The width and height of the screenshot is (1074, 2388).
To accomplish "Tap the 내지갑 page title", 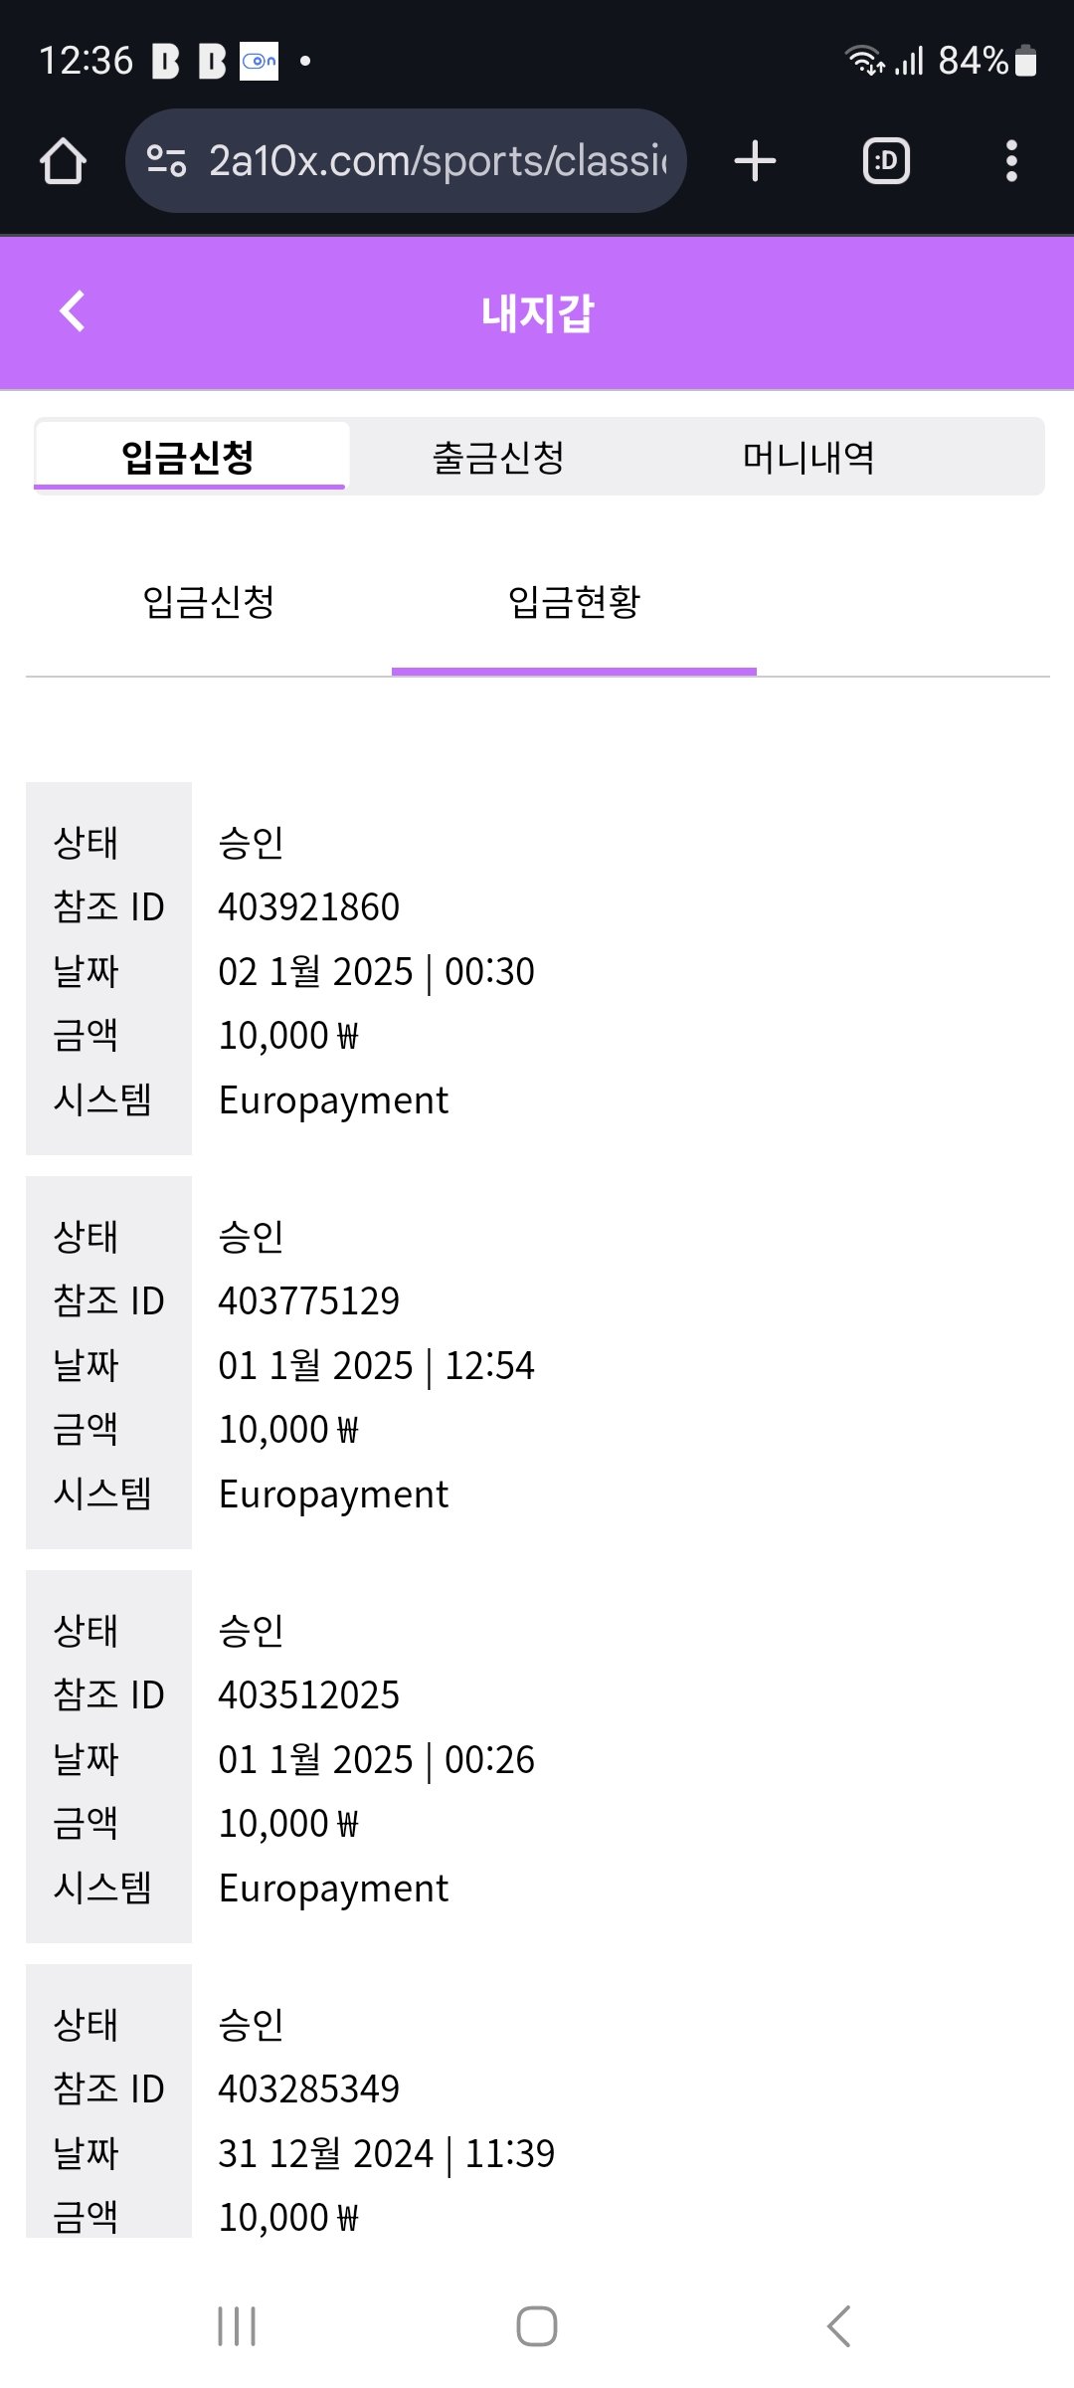I will pyautogui.click(x=537, y=313).
